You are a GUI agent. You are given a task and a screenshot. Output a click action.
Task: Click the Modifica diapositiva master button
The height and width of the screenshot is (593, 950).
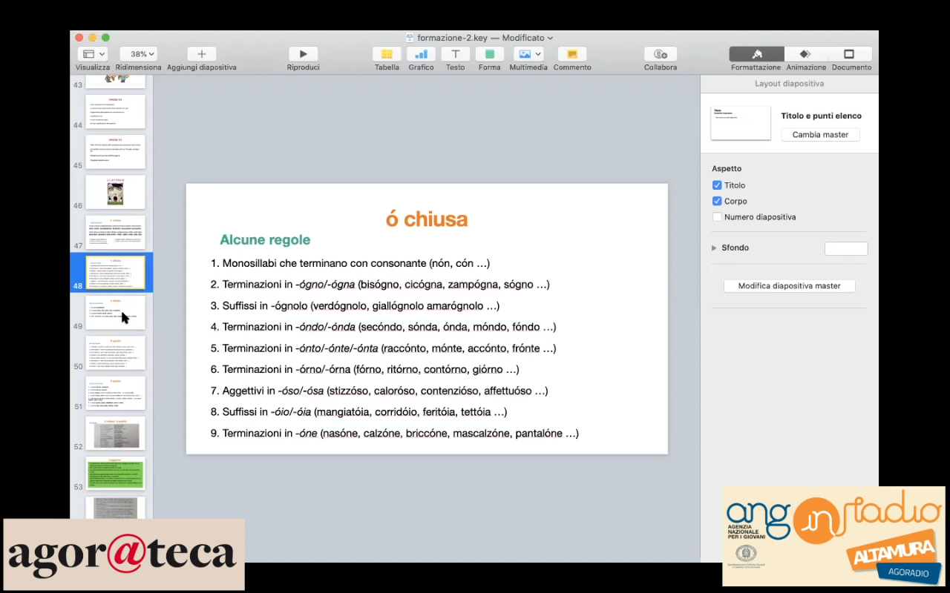click(x=790, y=286)
